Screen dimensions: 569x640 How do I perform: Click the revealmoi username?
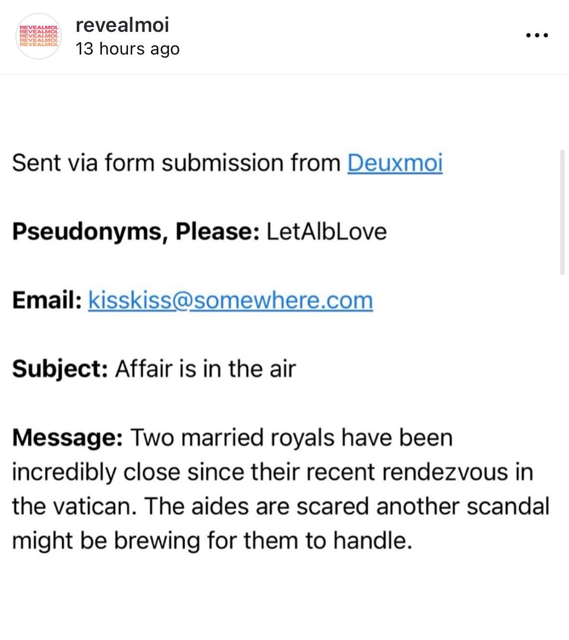(x=122, y=25)
